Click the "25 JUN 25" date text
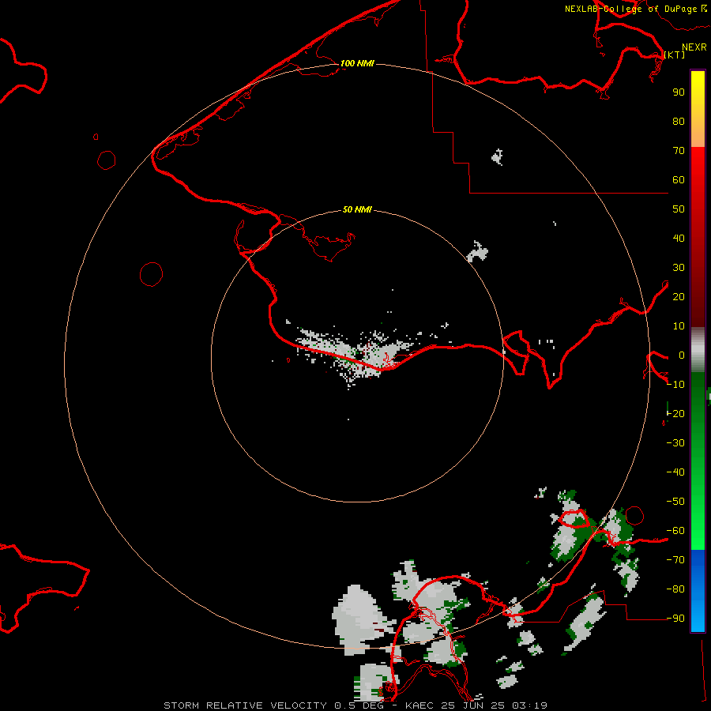Image resolution: width=711 pixels, height=711 pixels. point(476,705)
